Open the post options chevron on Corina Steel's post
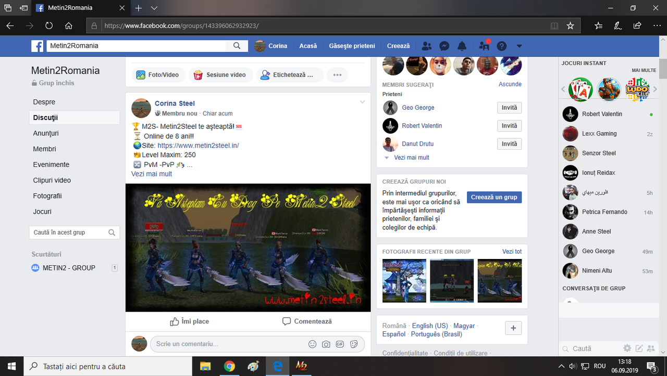The image size is (667, 376). pos(363,102)
